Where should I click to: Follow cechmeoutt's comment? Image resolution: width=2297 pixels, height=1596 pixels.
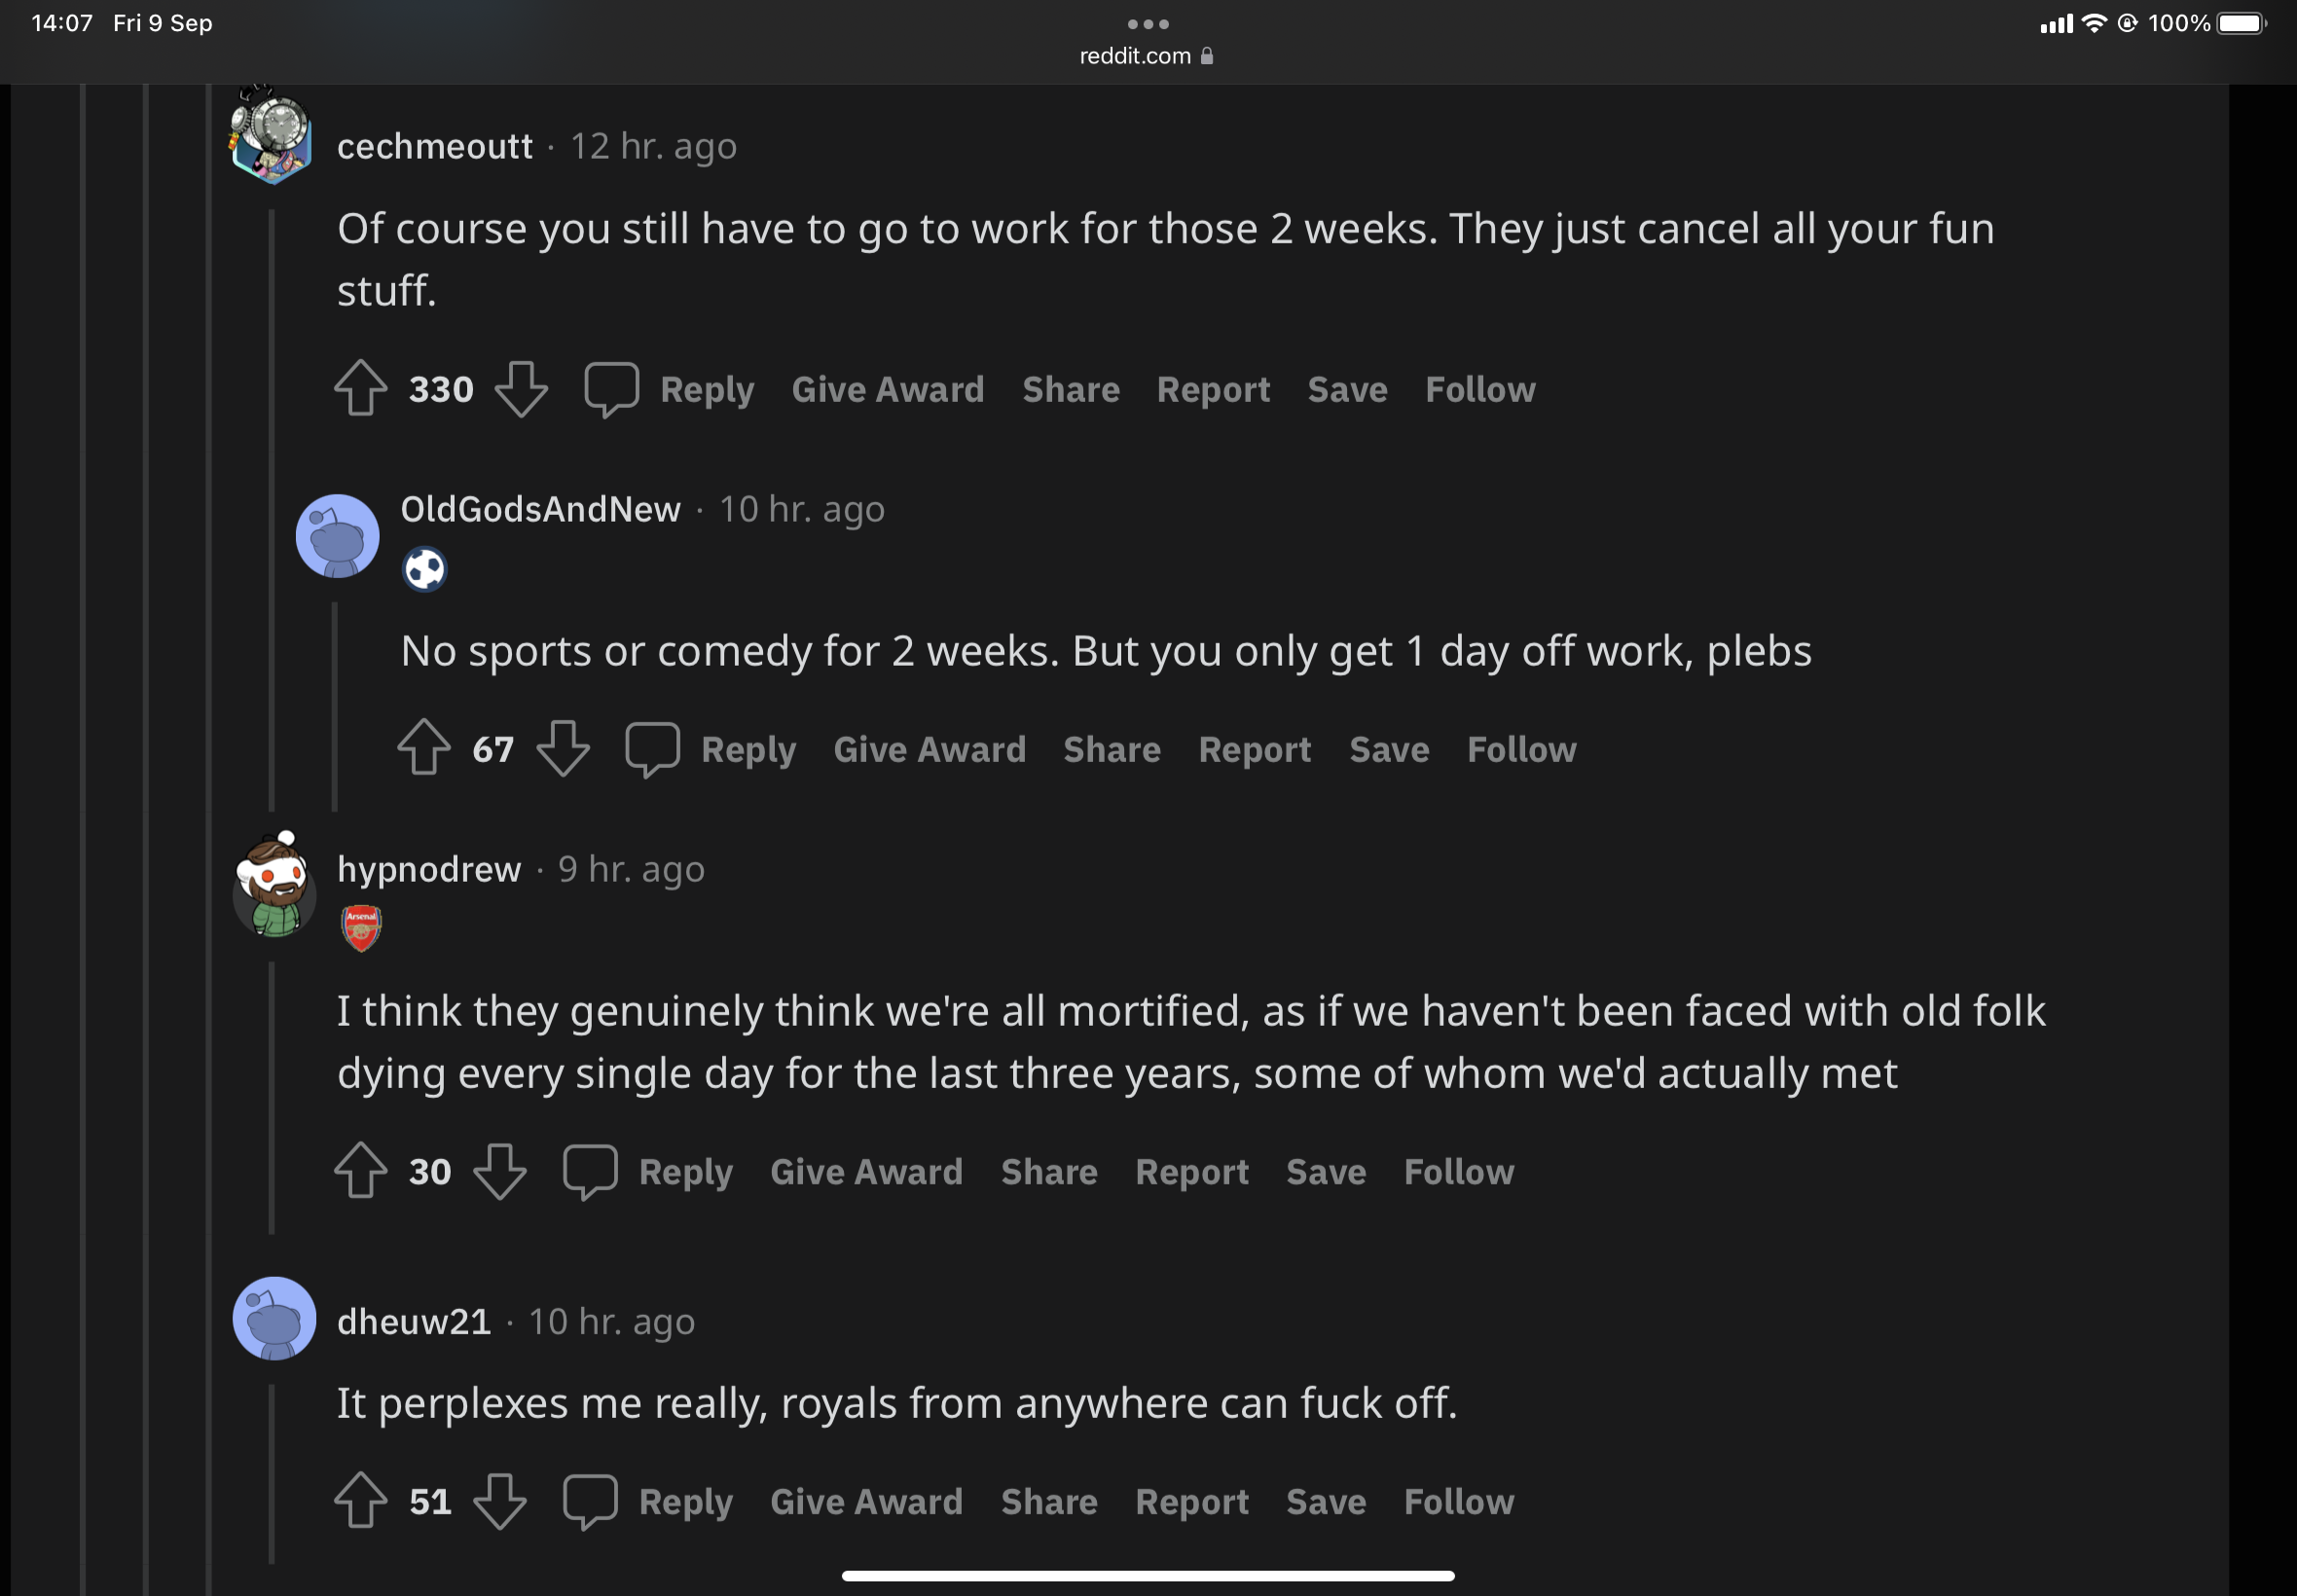point(1479,389)
